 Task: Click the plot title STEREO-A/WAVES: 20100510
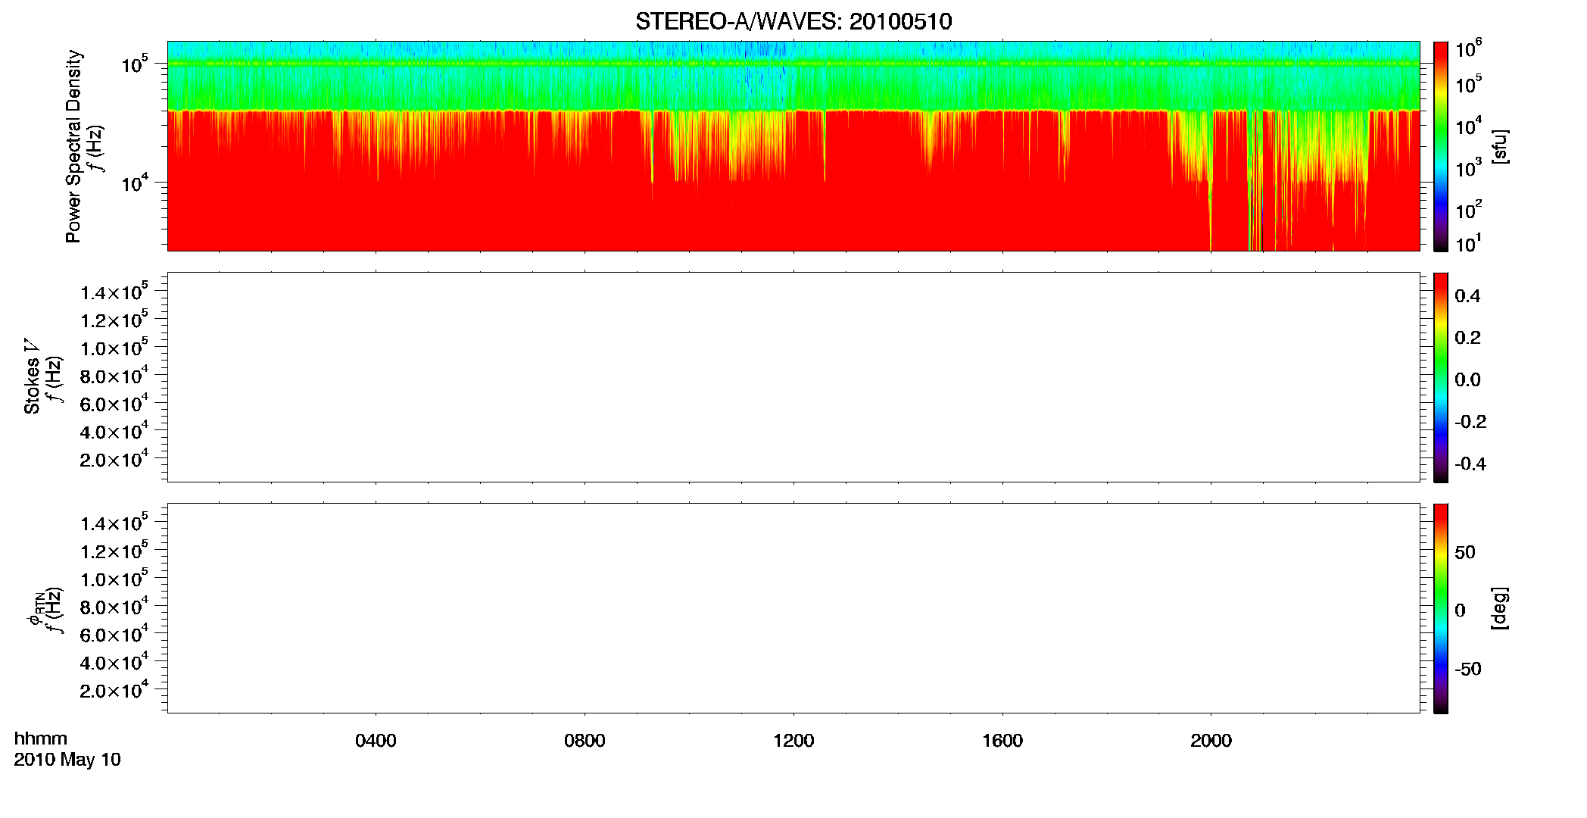click(793, 21)
